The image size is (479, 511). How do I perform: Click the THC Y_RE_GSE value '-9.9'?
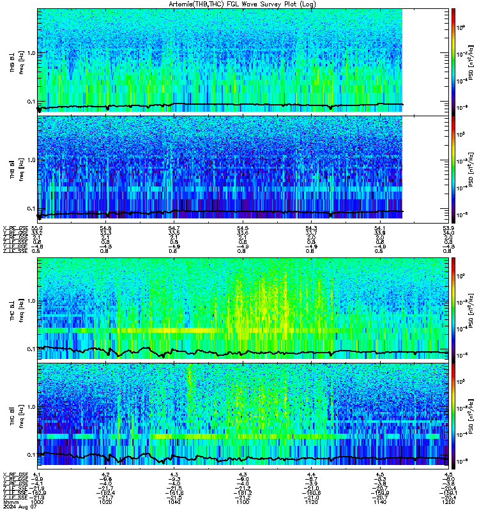point(37,479)
